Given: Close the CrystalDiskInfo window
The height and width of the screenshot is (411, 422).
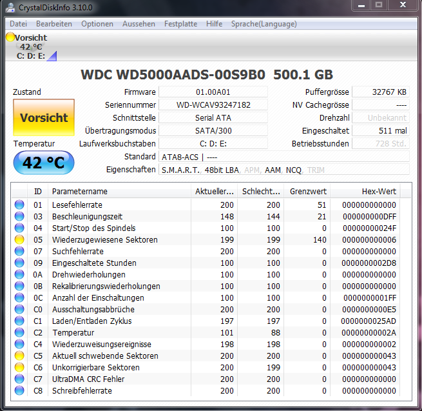Looking at the screenshot, I should pyautogui.click(x=403, y=5).
